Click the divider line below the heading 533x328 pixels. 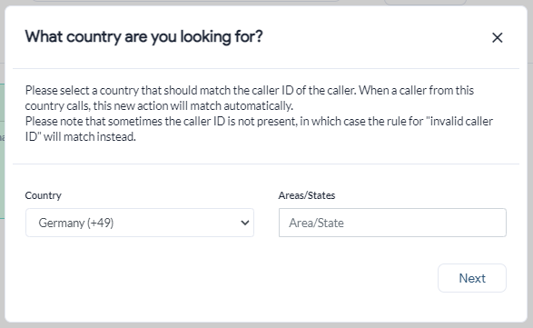click(266, 68)
